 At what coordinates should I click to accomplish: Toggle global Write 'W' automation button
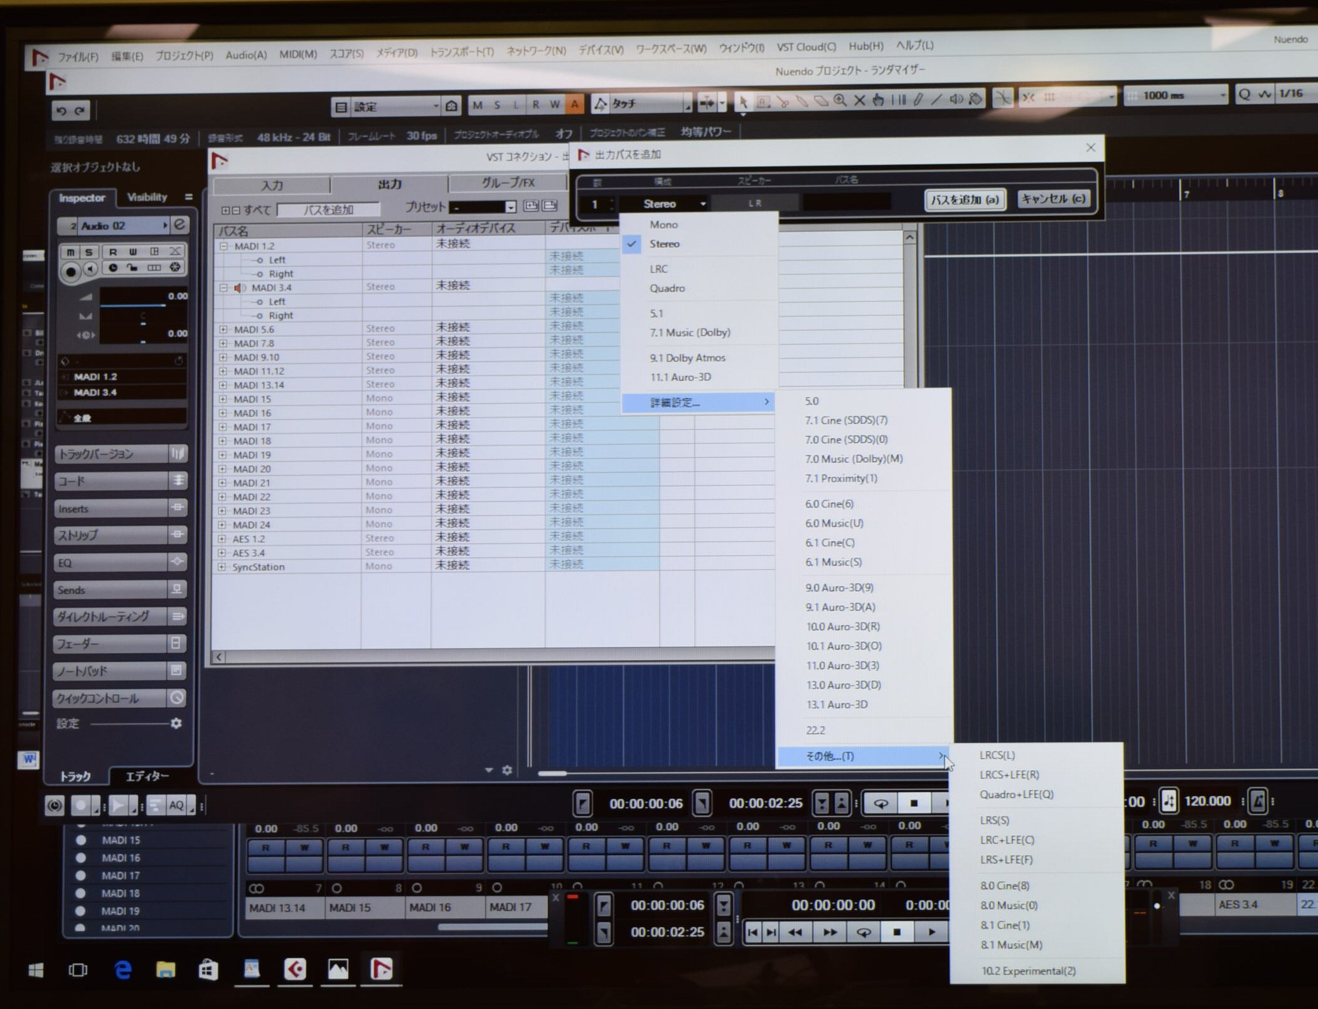(555, 104)
